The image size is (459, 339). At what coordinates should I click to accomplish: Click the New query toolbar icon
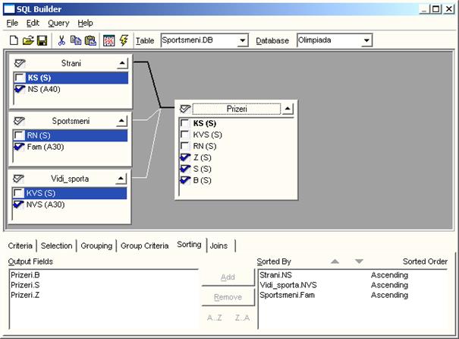[14, 40]
